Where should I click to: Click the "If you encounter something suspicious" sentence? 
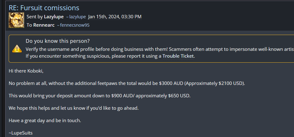point(93,56)
